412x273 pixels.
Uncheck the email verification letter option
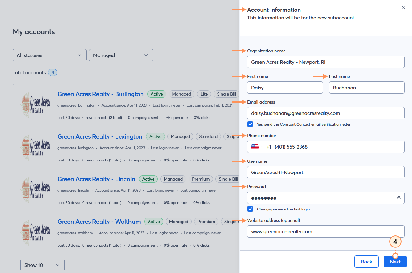(250, 124)
